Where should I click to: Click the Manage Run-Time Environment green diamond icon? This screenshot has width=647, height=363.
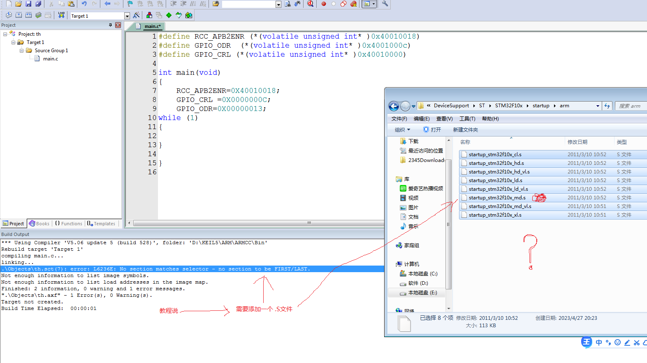click(x=169, y=15)
